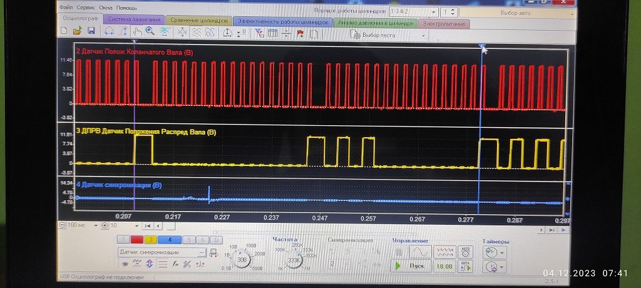This screenshot has width=641, height=288.
Task: Toggle channel 4 blue button
Action: coord(169,240)
